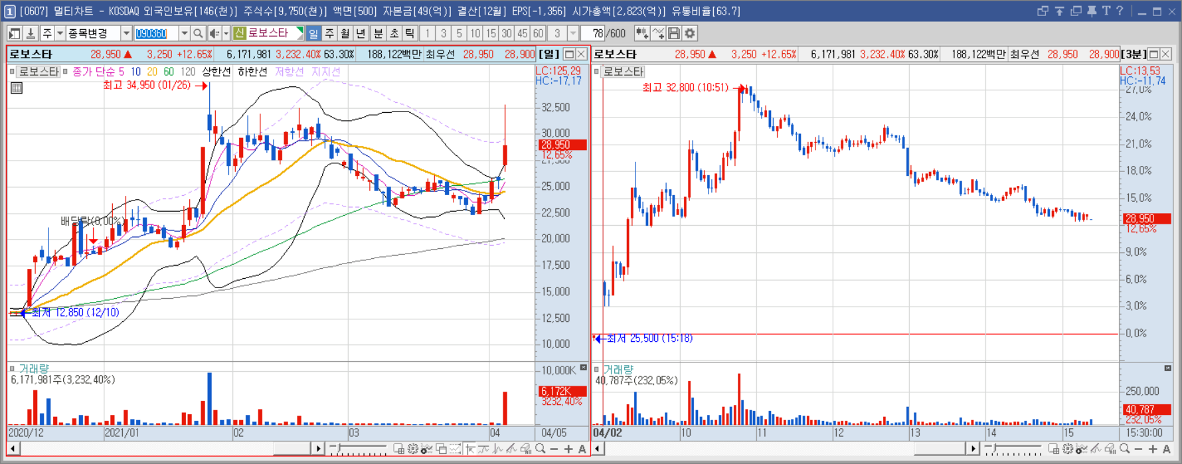Click the gear icon under daily chart

click(413, 449)
